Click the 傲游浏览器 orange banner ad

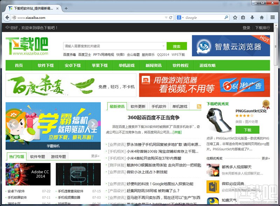click(x=204, y=85)
